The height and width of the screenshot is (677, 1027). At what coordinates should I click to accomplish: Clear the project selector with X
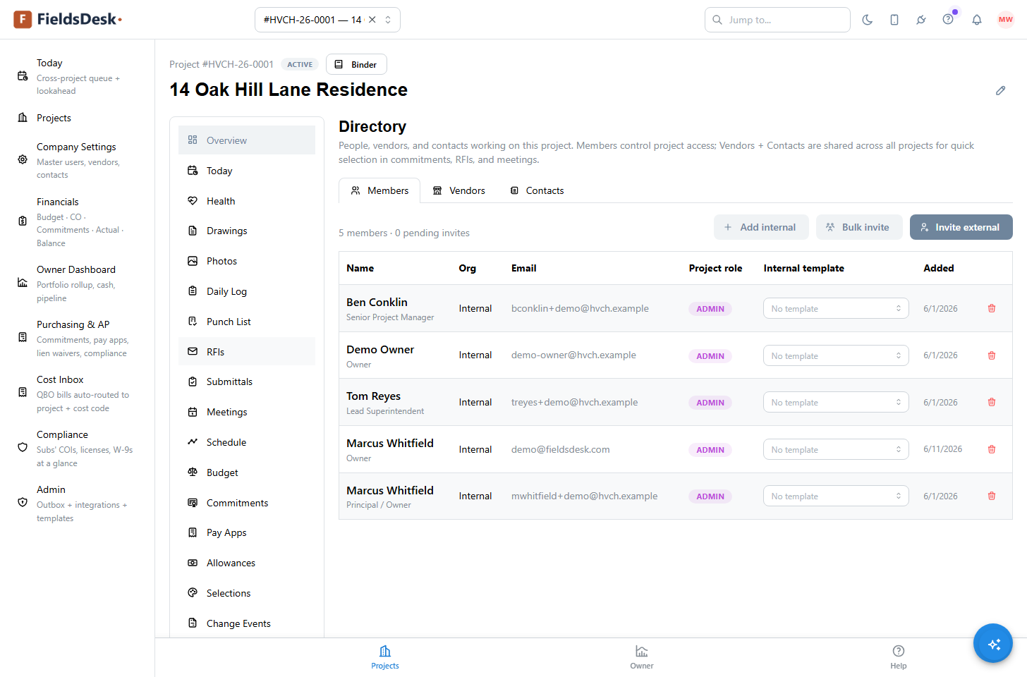pos(372,20)
